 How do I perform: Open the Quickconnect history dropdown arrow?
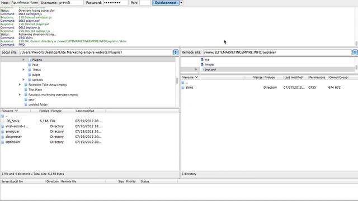[x=181, y=3]
